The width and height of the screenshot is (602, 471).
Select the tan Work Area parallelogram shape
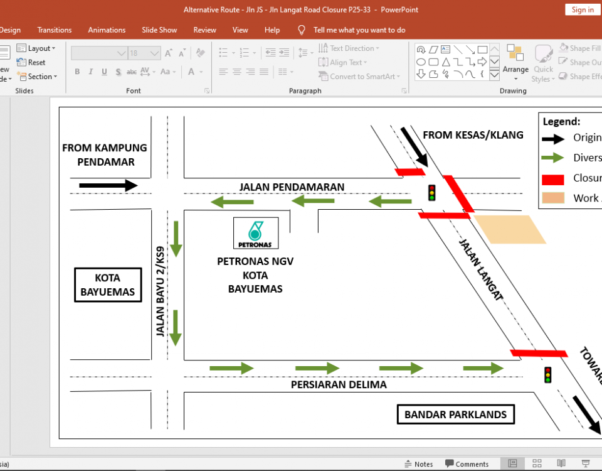pos(509,229)
